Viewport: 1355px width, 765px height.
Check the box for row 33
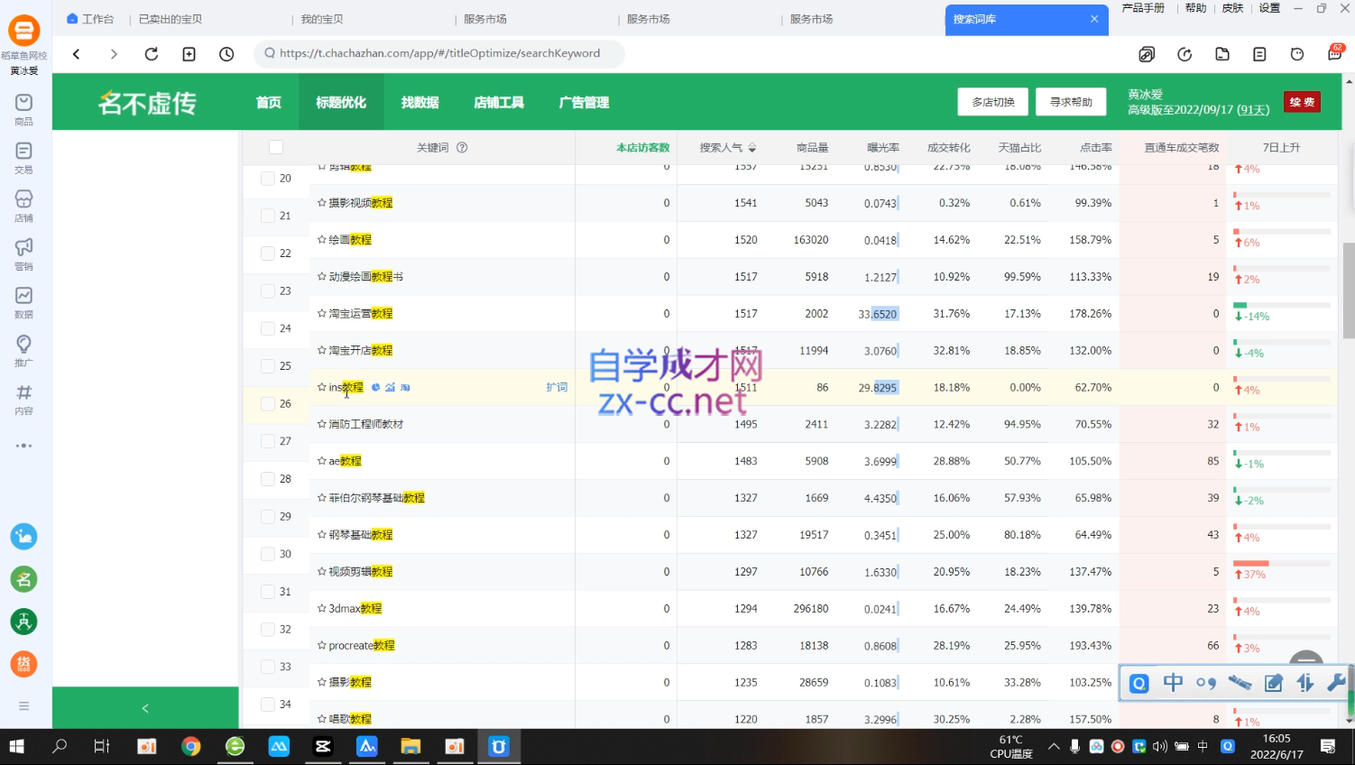pos(268,667)
